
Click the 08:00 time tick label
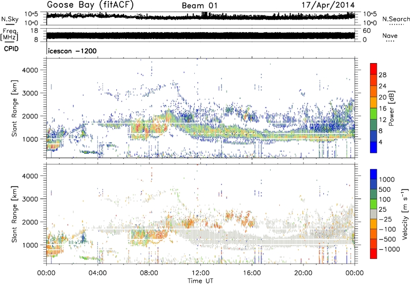tap(149, 273)
